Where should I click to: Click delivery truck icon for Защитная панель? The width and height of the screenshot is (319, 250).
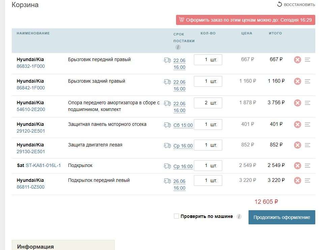pos(167,125)
